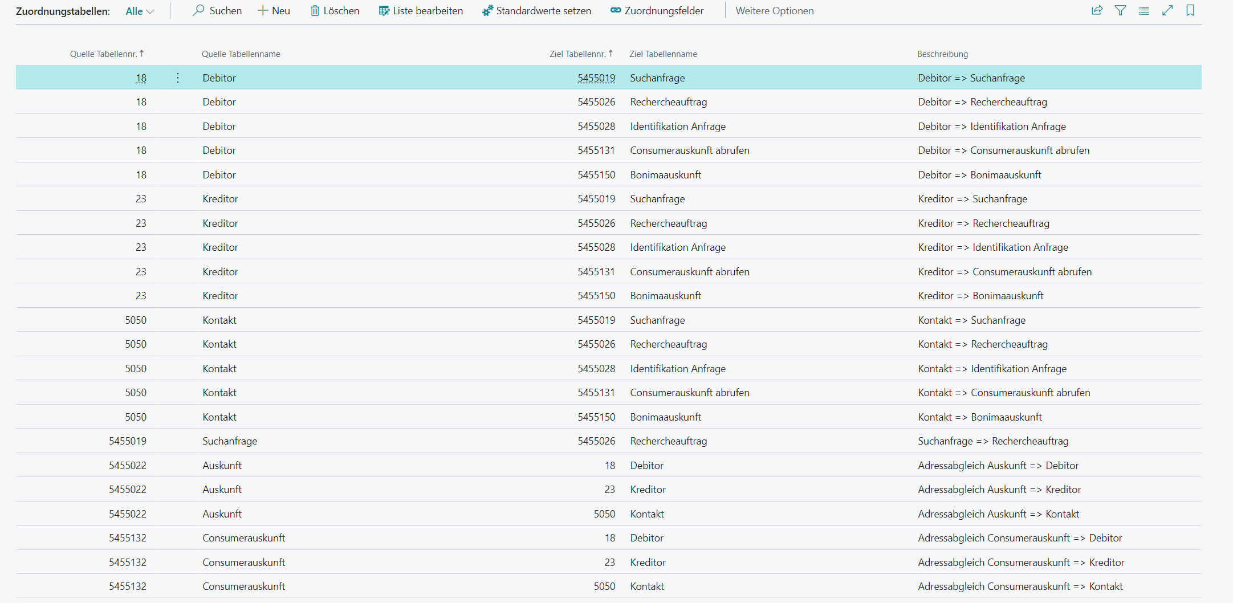
Task: Click the share icon in toolbar
Action: tap(1097, 11)
